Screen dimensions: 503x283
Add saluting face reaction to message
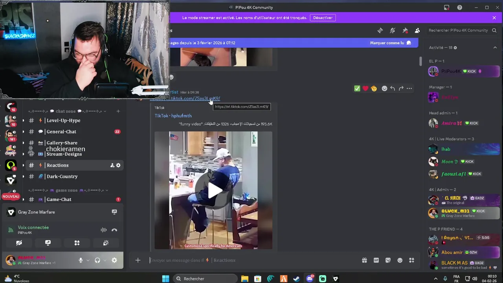(x=374, y=88)
